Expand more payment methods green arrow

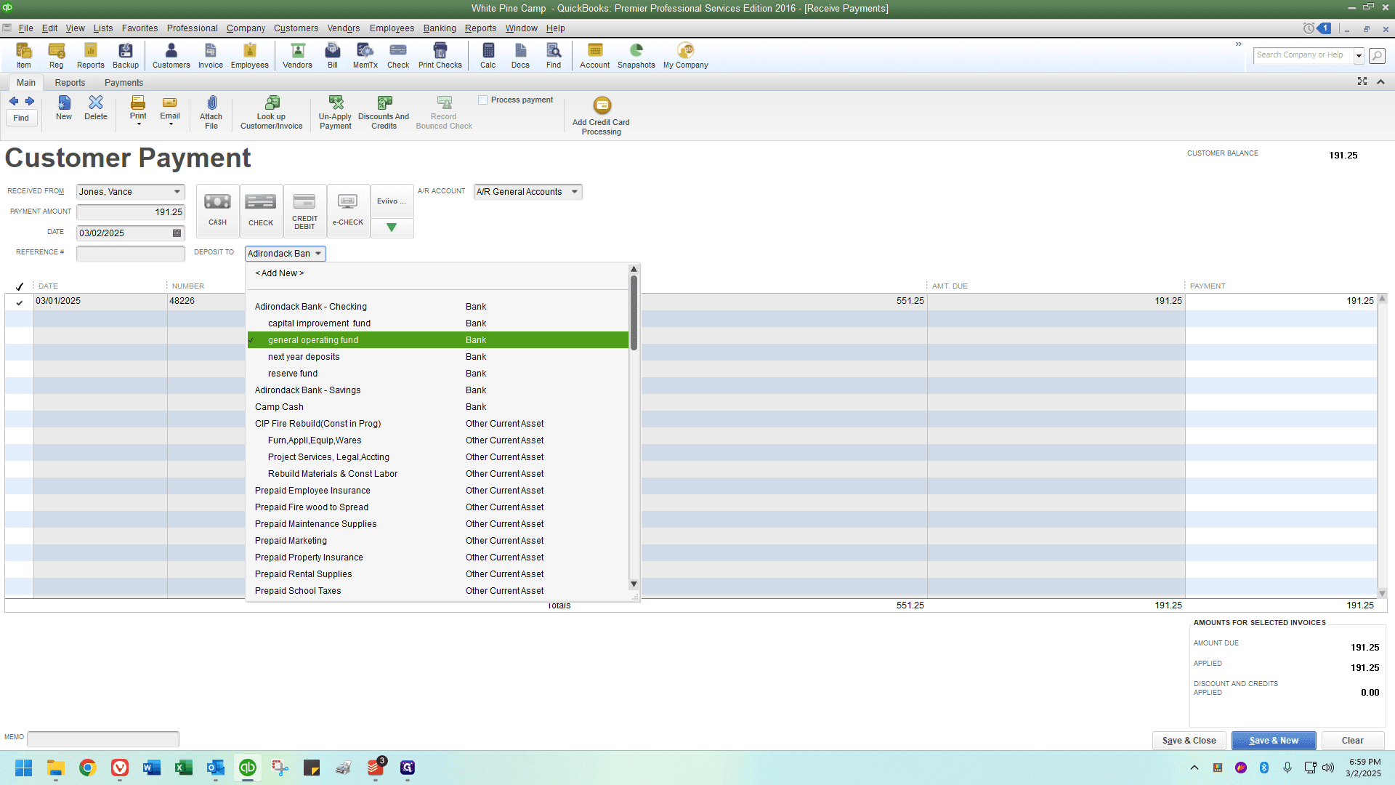[392, 228]
